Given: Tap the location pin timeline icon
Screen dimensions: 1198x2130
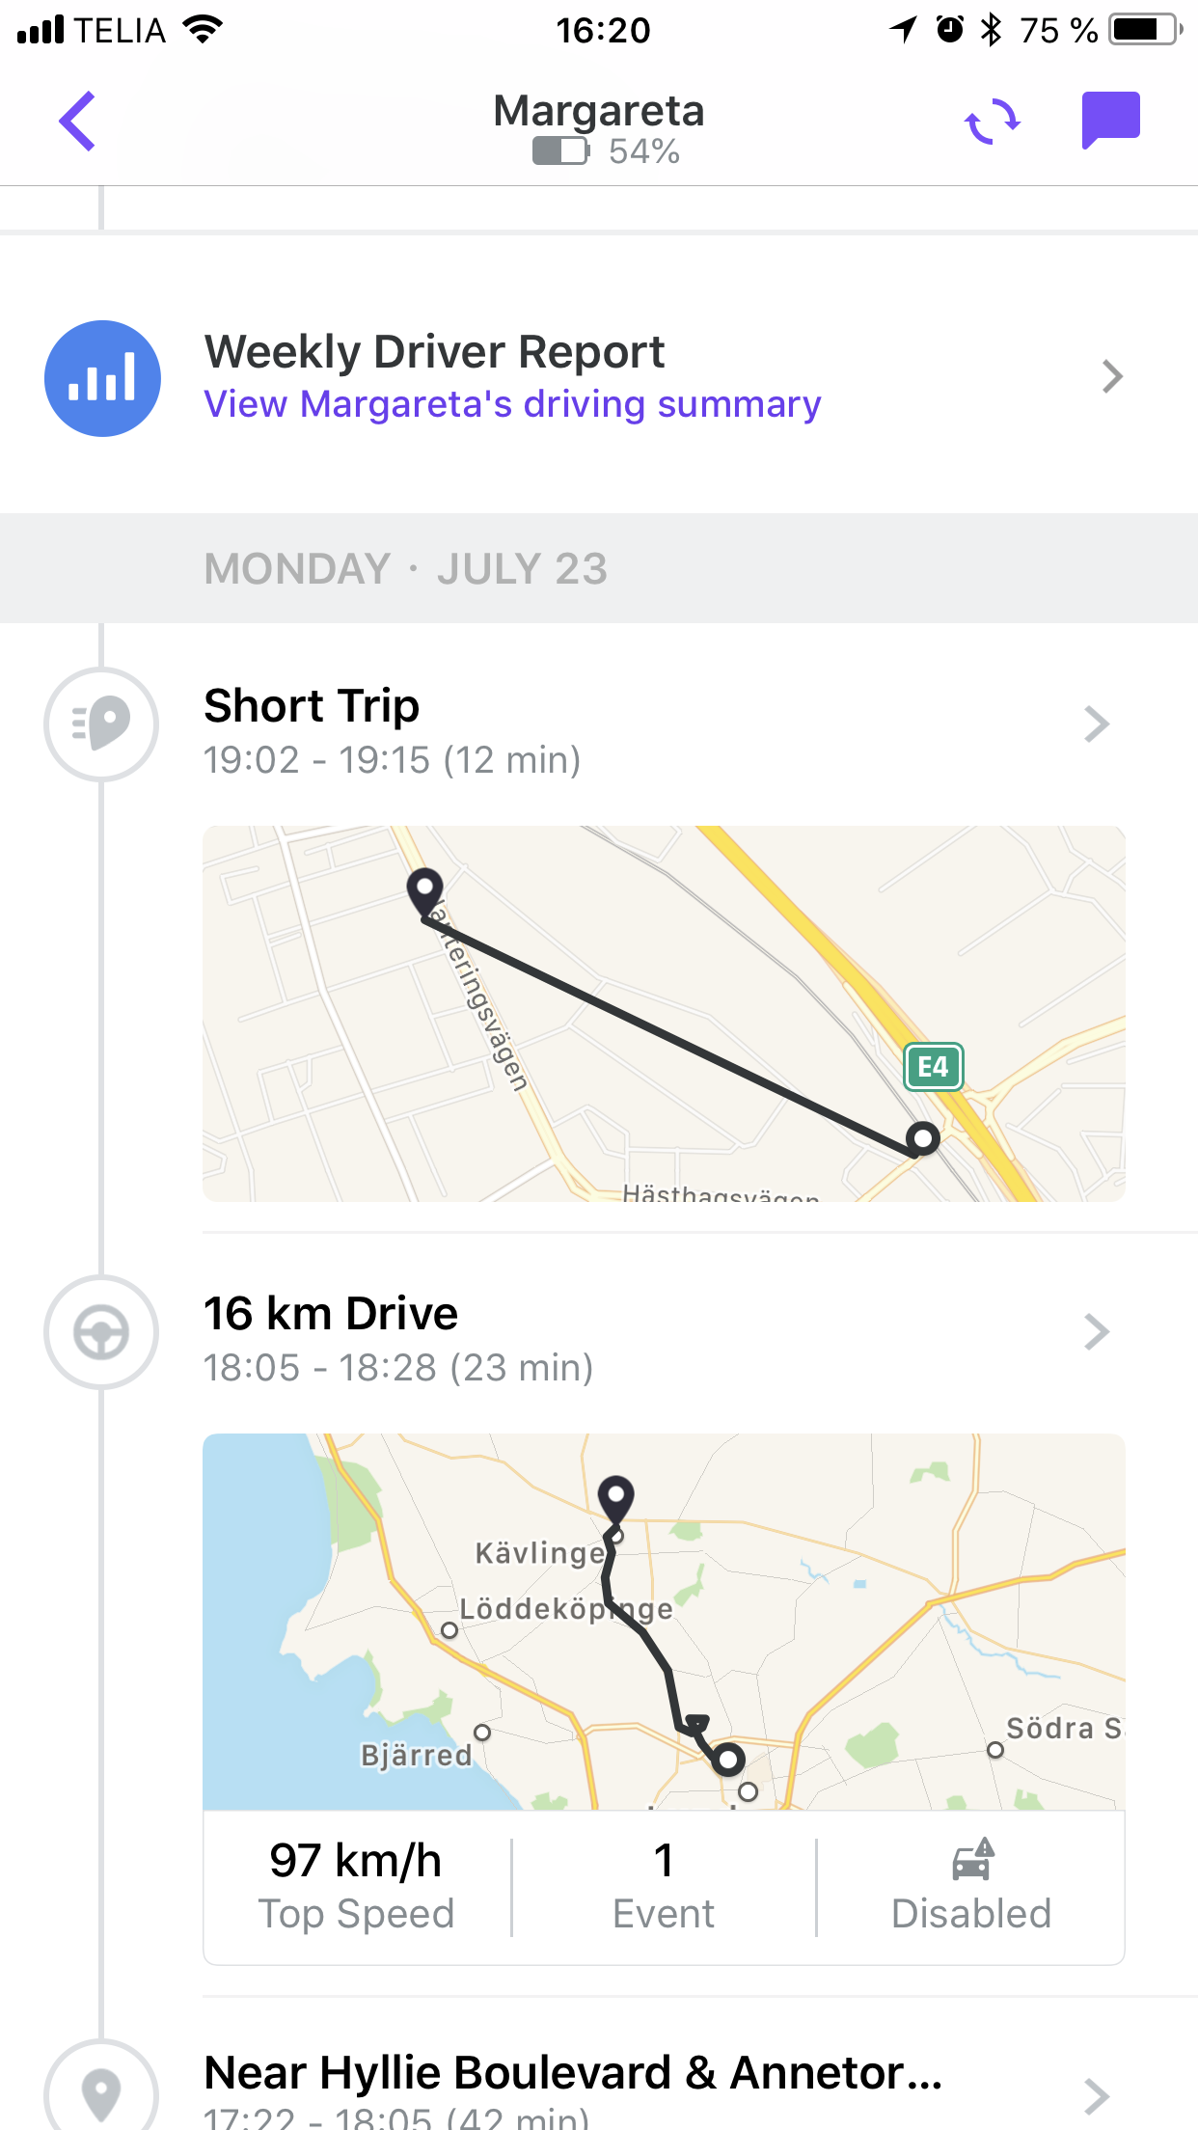Looking at the screenshot, I should click(x=101, y=2093).
